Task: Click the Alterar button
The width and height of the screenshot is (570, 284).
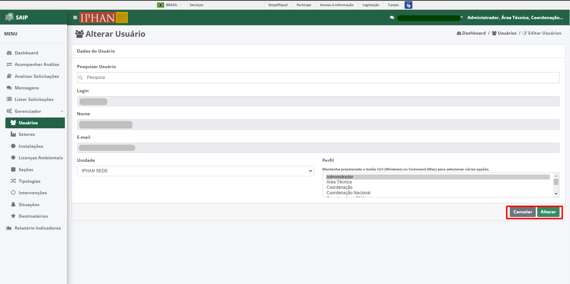Action: 548,212
